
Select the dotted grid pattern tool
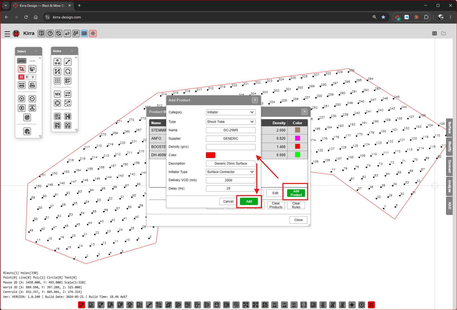[57, 81]
